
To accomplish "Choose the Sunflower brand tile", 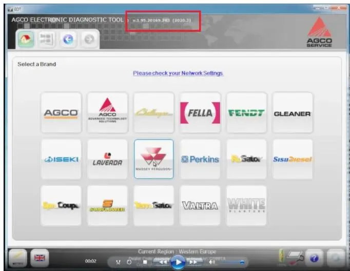I will [108, 205].
